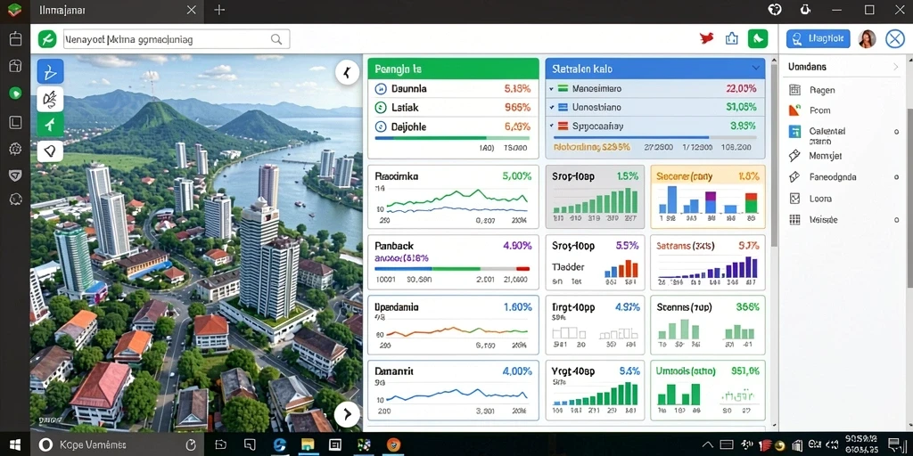Click the round next arrow at map bottom
Viewport: 913px width, 456px height.
tap(347, 414)
